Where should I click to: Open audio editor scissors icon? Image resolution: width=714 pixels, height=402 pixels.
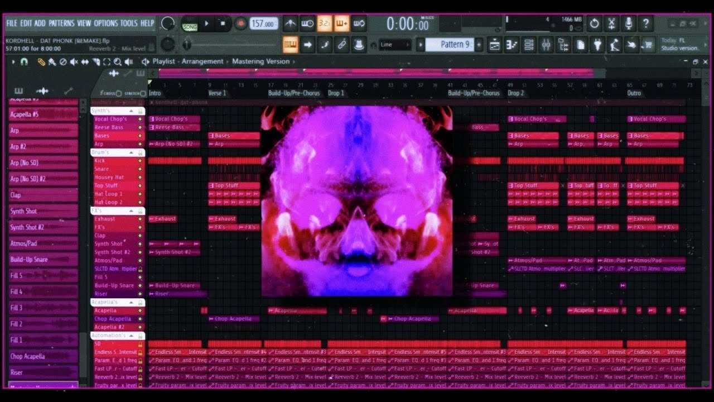(612, 23)
